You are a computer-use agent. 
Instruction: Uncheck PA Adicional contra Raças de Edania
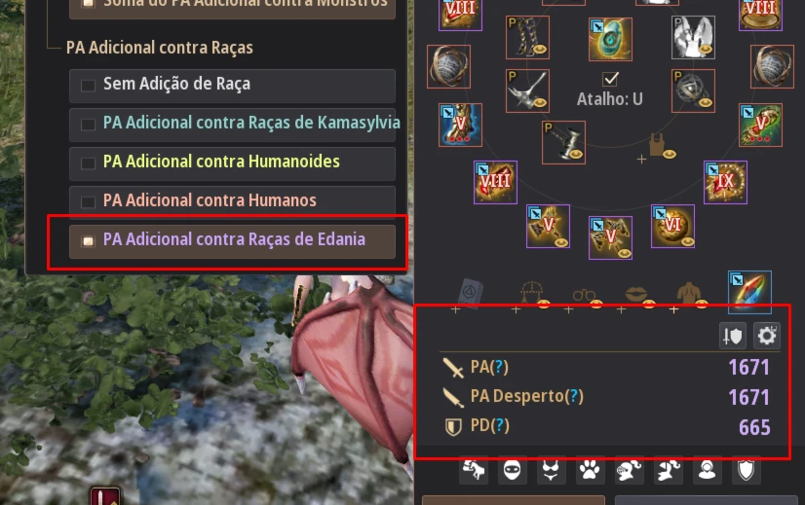tap(88, 240)
